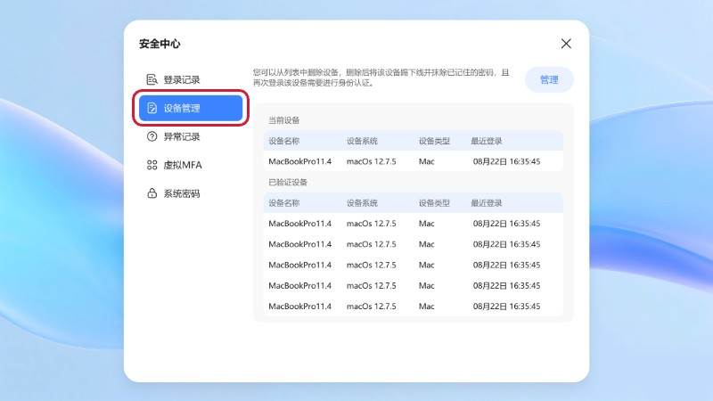Screen dimensions: 713x401
Task: Switch to 异常记录 section
Action: click(x=181, y=136)
